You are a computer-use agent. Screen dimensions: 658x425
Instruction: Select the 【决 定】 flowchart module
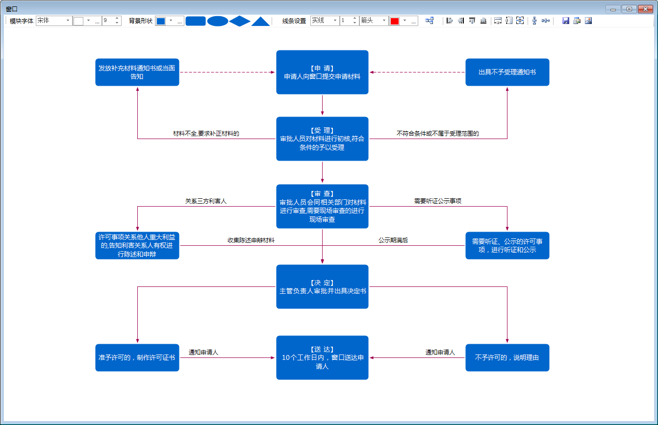pyautogui.click(x=322, y=286)
